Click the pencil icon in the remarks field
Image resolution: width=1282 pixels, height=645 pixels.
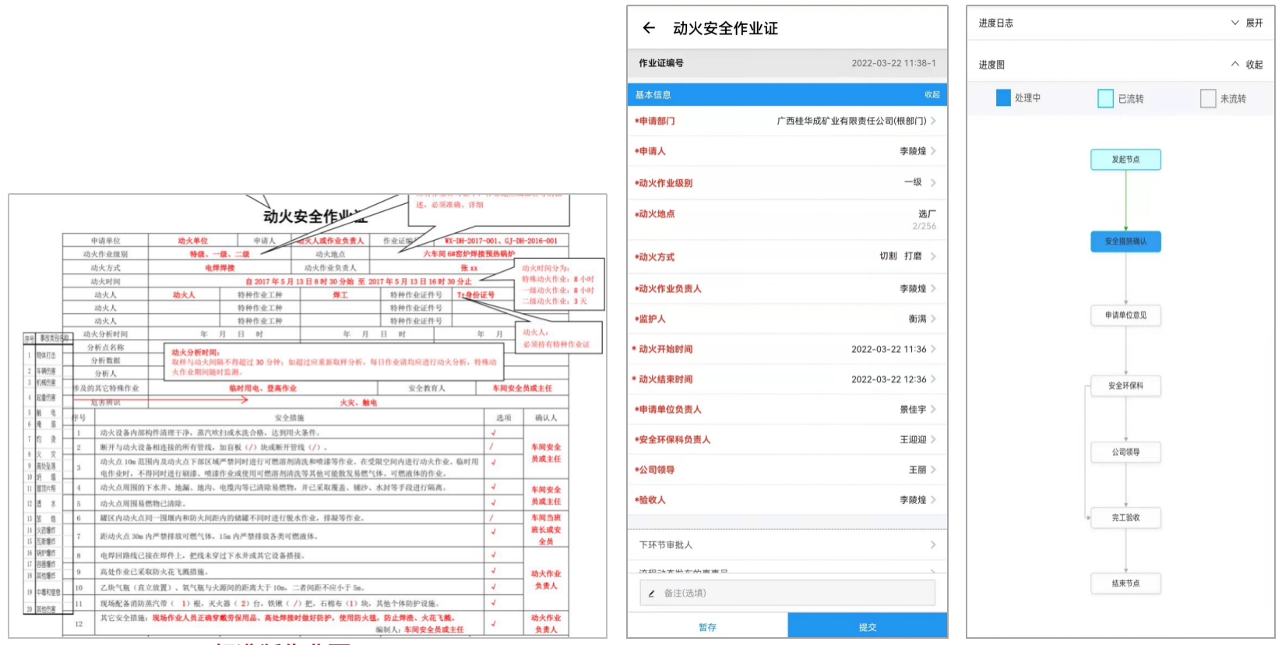(x=651, y=594)
